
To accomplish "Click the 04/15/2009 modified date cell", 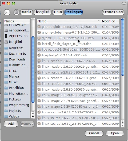I will (x=110, y=50).
